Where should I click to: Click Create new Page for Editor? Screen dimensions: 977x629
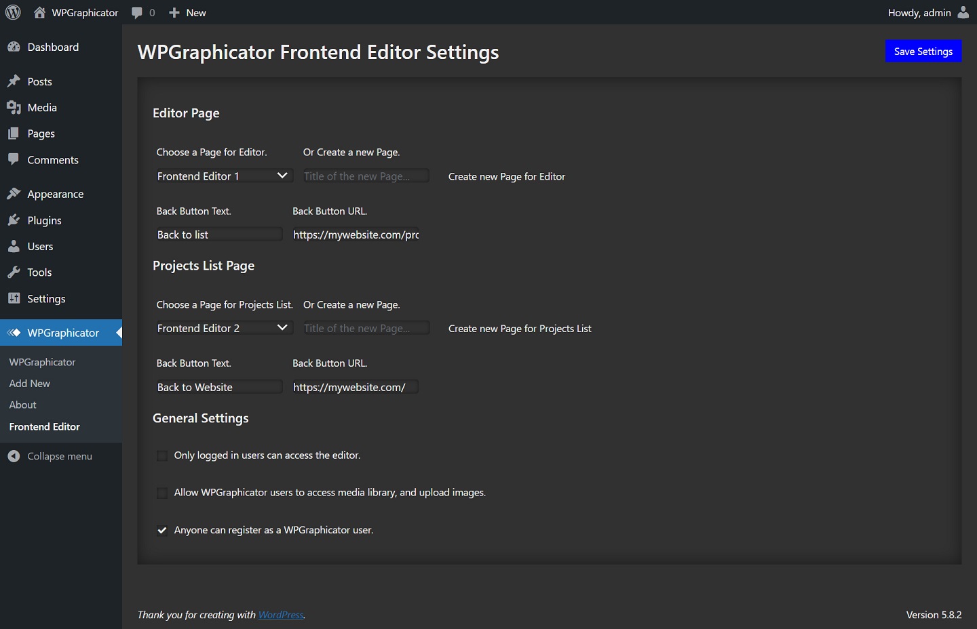click(x=506, y=177)
